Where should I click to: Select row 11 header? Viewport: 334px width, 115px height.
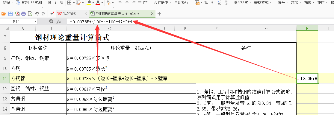(x=5, y=78)
